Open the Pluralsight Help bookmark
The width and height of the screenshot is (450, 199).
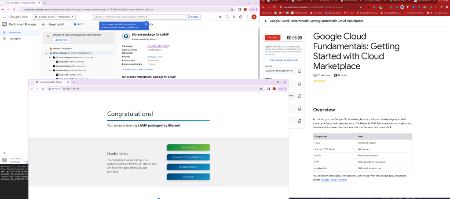[x=391, y=13]
